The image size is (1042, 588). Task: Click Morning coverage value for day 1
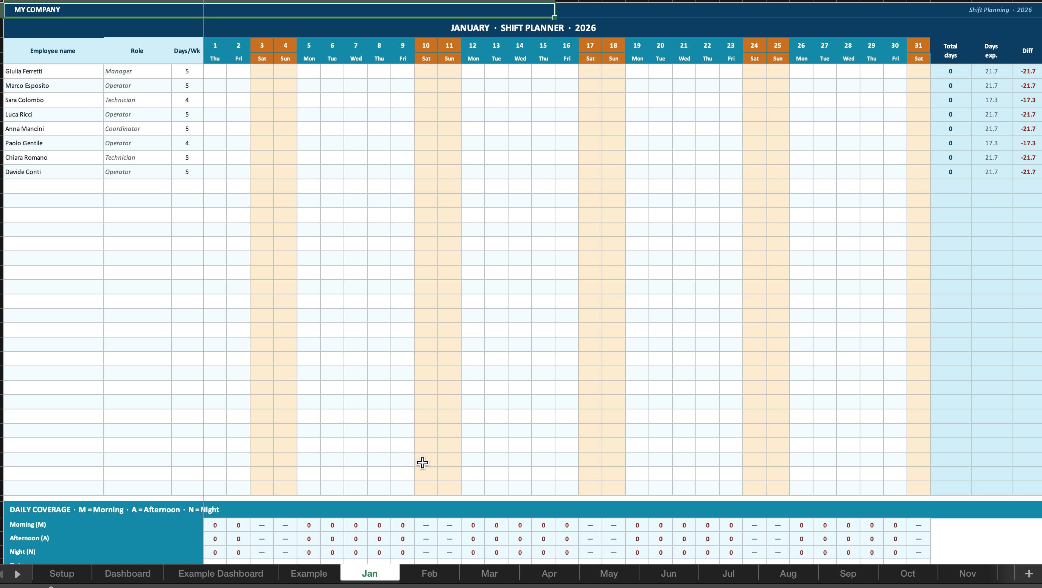[x=215, y=525]
